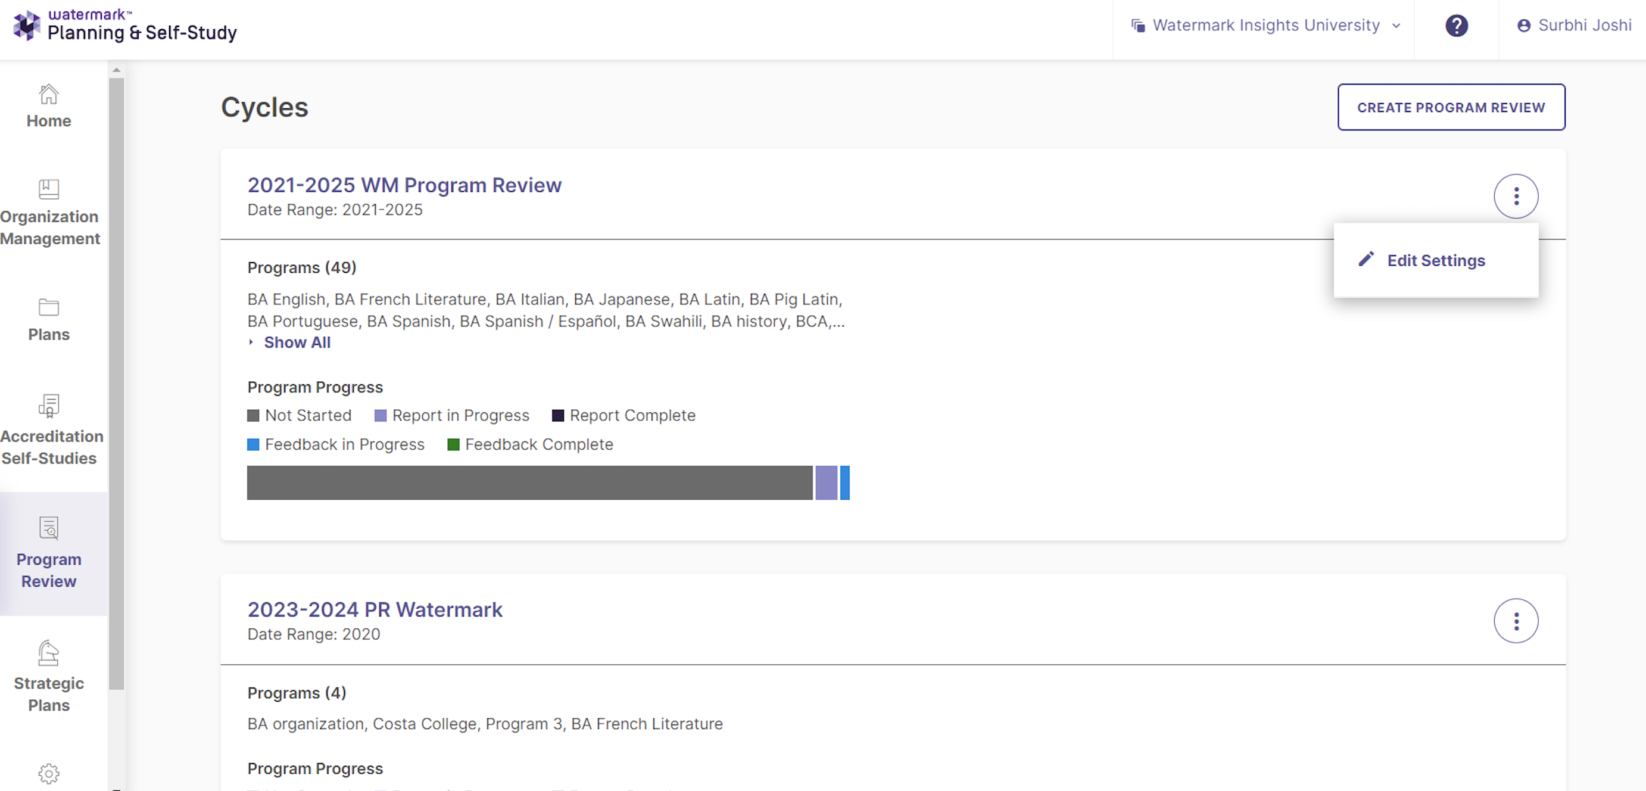Open the Plans folder icon
The width and height of the screenshot is (1646, 791).
49,307
